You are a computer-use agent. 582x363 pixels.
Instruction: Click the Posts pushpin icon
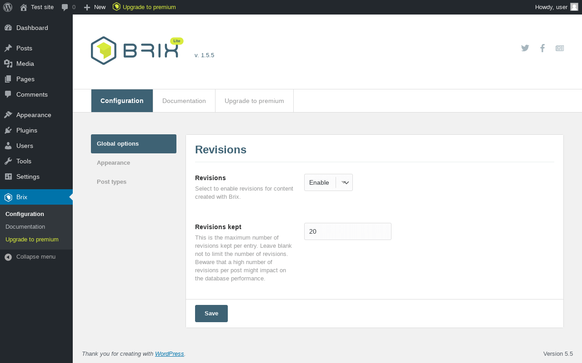8,48
